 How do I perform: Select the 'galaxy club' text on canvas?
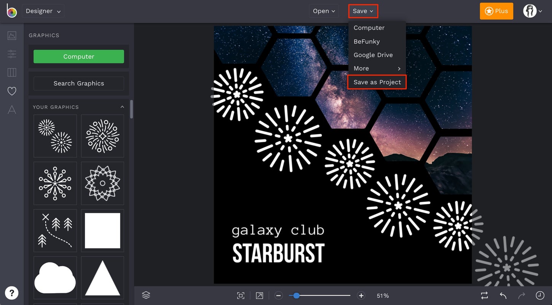278,230
